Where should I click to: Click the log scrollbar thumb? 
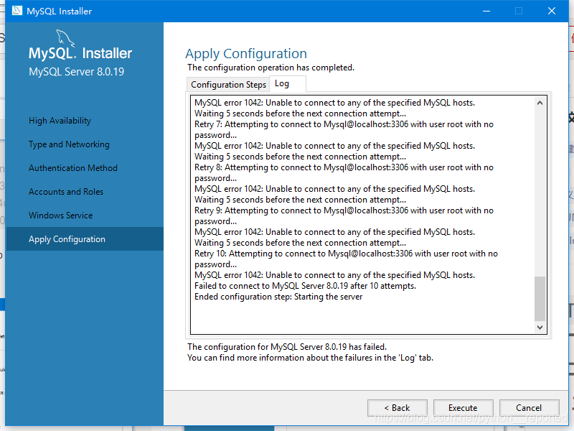pyautogui.click(x=540, y=299)
